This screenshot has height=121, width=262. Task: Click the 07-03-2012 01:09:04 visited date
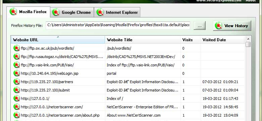(x=220, y=90)
